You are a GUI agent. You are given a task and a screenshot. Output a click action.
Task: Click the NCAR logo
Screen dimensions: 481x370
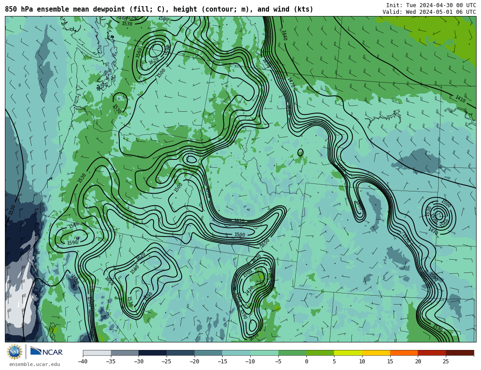pos(46,351)
